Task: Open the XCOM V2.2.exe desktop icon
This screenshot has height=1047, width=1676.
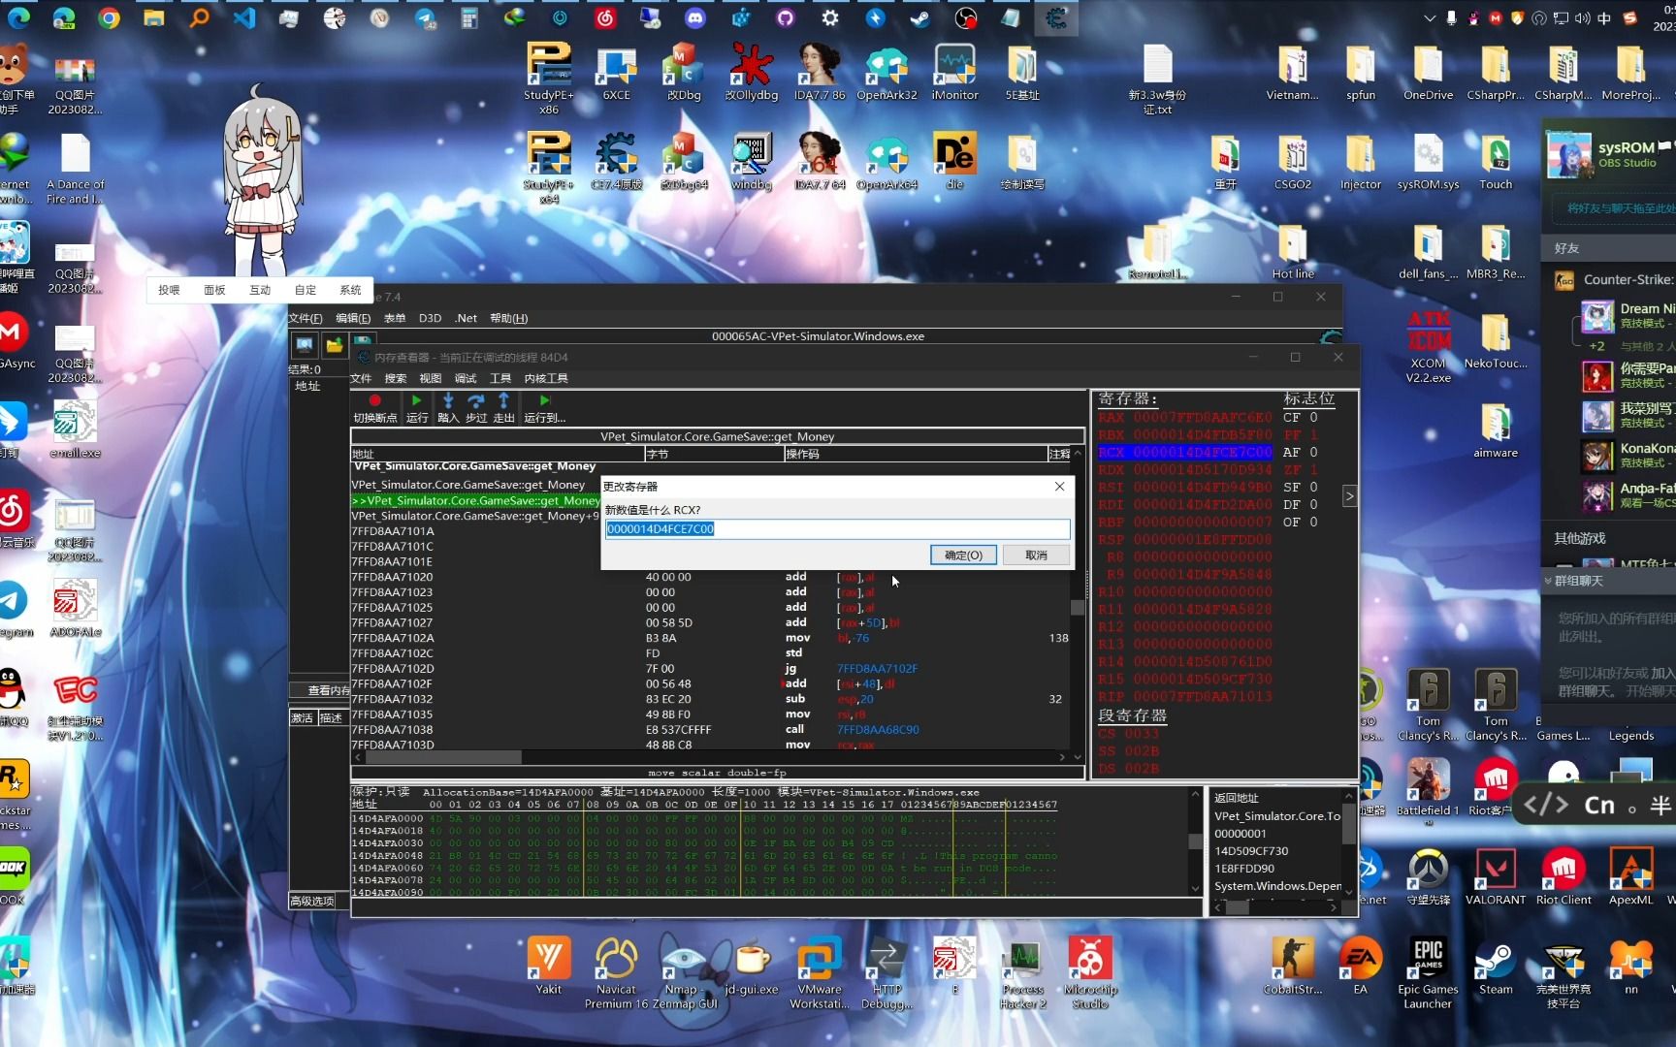Action: (x=1428, y=347)
